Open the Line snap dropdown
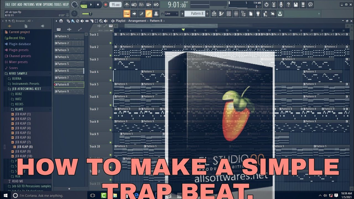Screen dimensions: 354x199 (x=171, y=14)
